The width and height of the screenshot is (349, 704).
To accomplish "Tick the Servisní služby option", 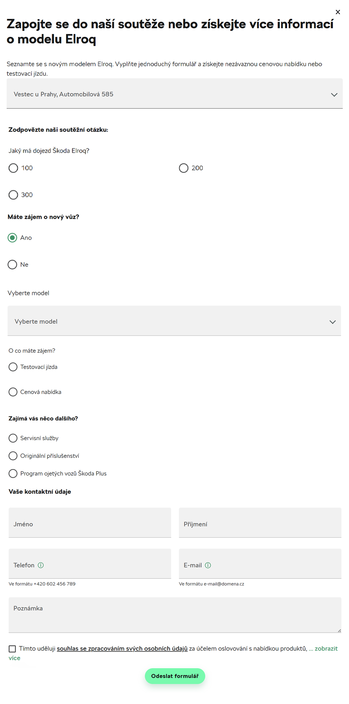I will coord(13,438).
